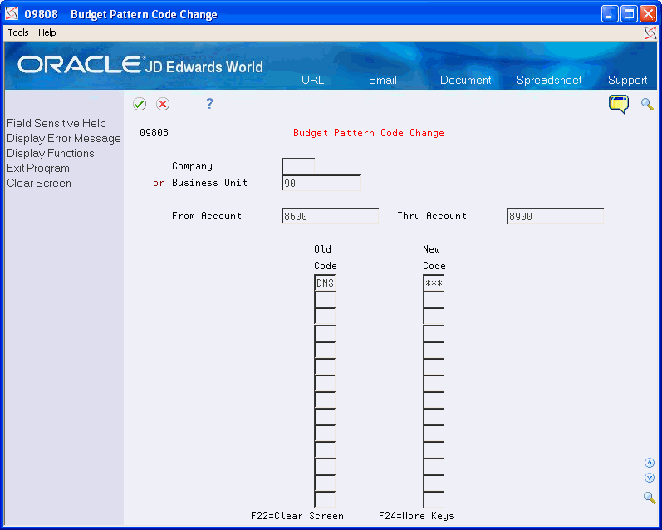The height and width of the screenshot is (530, 662).
Task: Select Display Functions in sidebar
Action: pos(50,154)
